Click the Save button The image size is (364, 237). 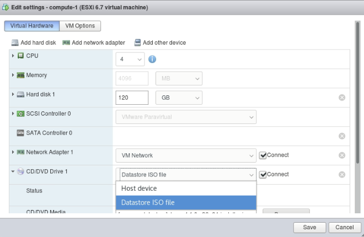coord(309,227)
